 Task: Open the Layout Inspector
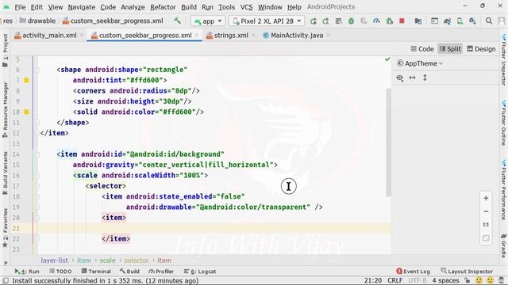pyautogui.click(x=467, y=272)
